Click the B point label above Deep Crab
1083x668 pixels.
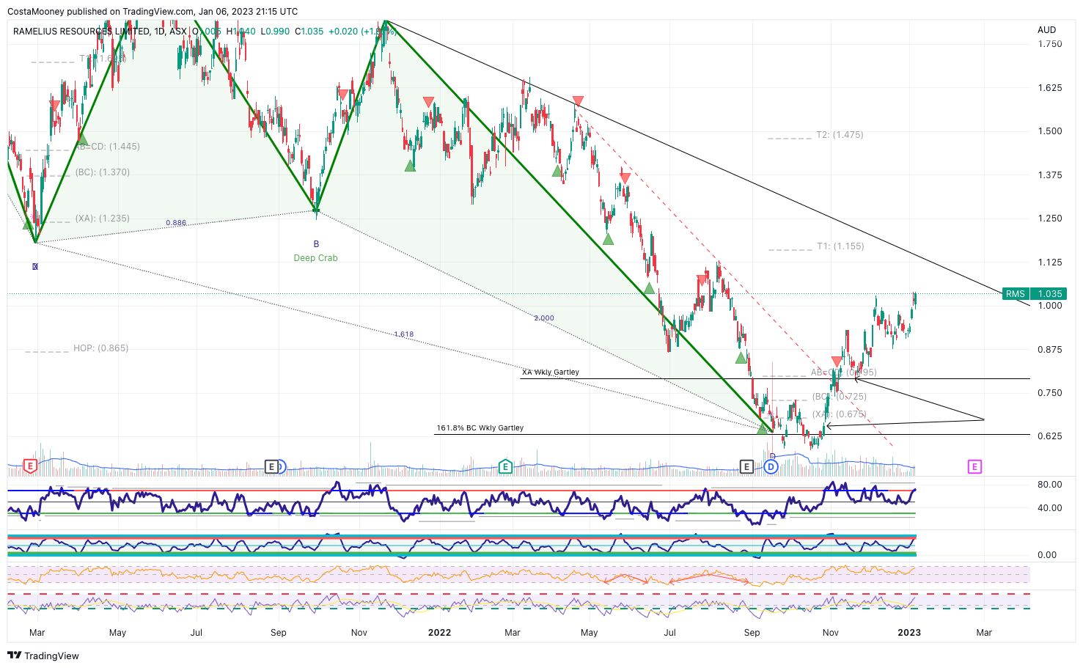[316, 244]
